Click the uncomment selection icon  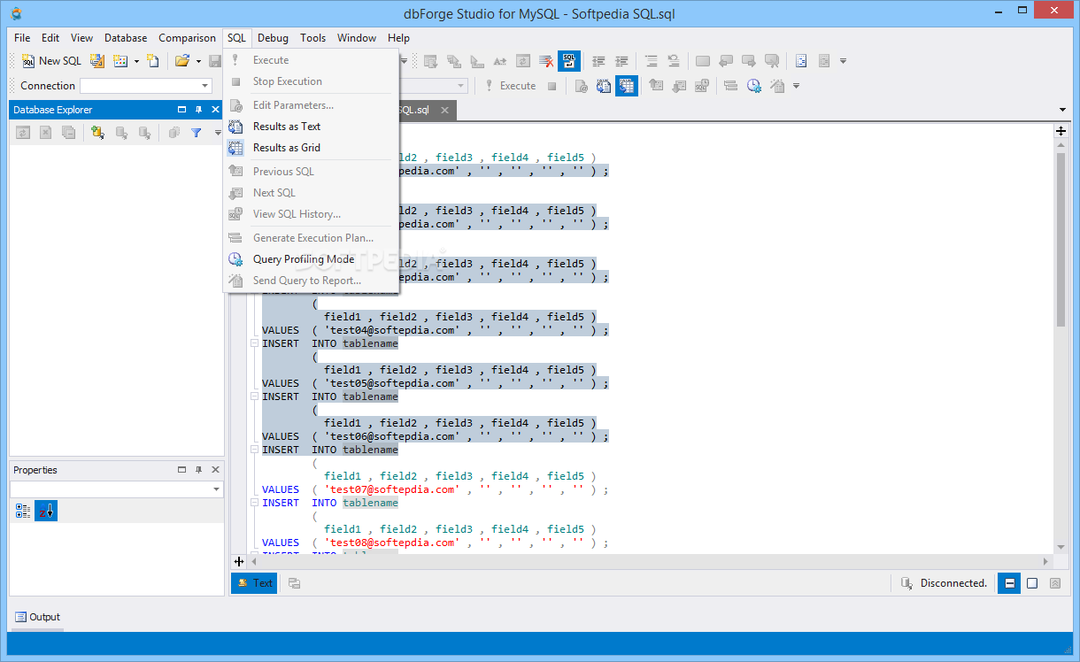[x=674, y=61]
